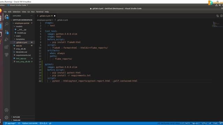Open the File menu

click(5, 12)
